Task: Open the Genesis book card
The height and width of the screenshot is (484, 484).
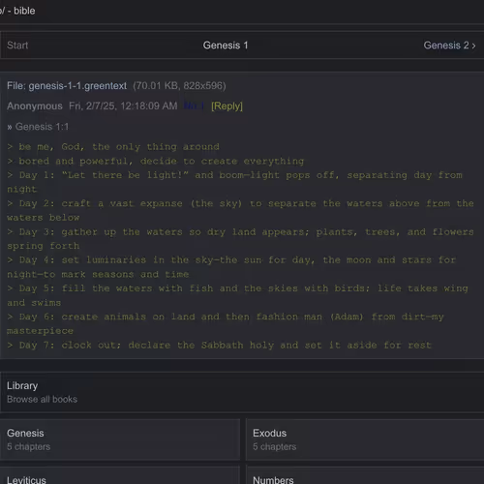Action: tap(120, 439)
